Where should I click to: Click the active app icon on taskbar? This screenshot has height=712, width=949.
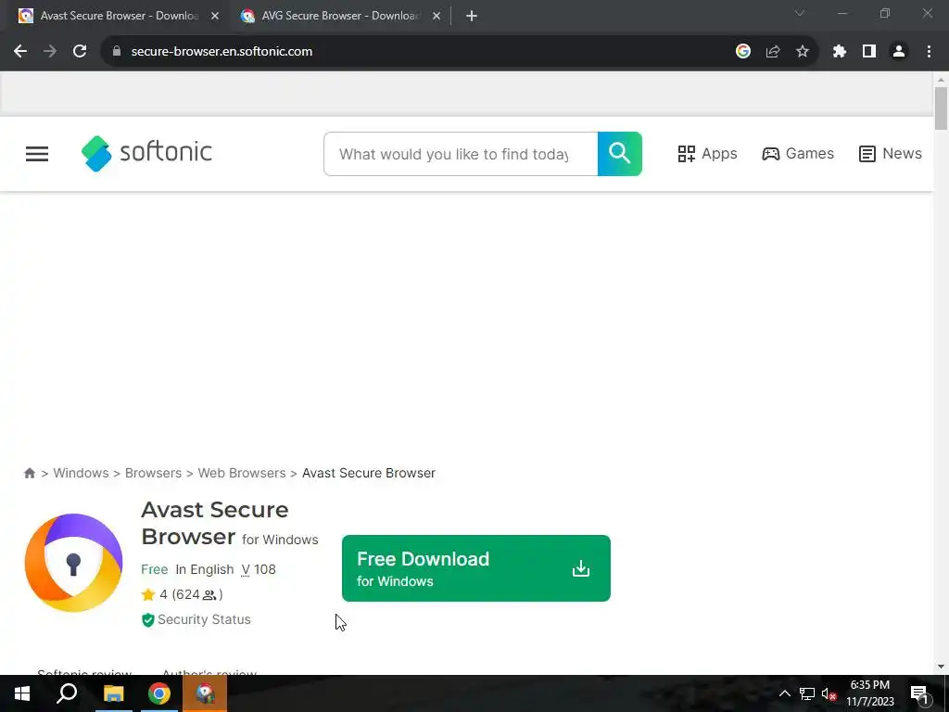tap(205, 693)
